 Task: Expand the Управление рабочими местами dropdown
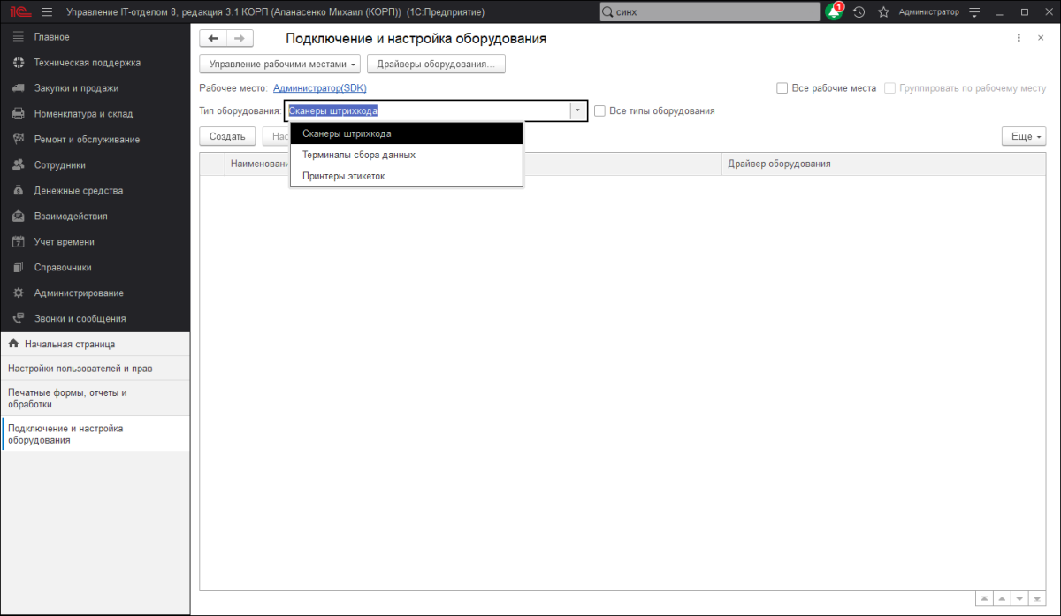pos(280,64)
